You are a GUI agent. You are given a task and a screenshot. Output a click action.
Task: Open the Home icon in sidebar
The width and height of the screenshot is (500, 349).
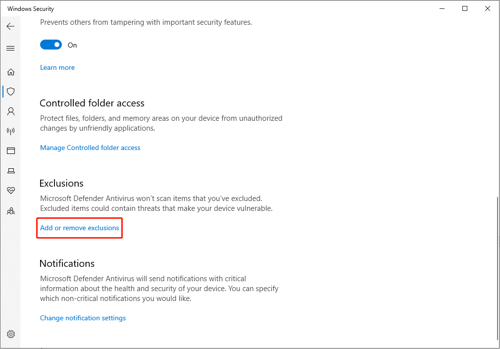(x=11, y=71)
